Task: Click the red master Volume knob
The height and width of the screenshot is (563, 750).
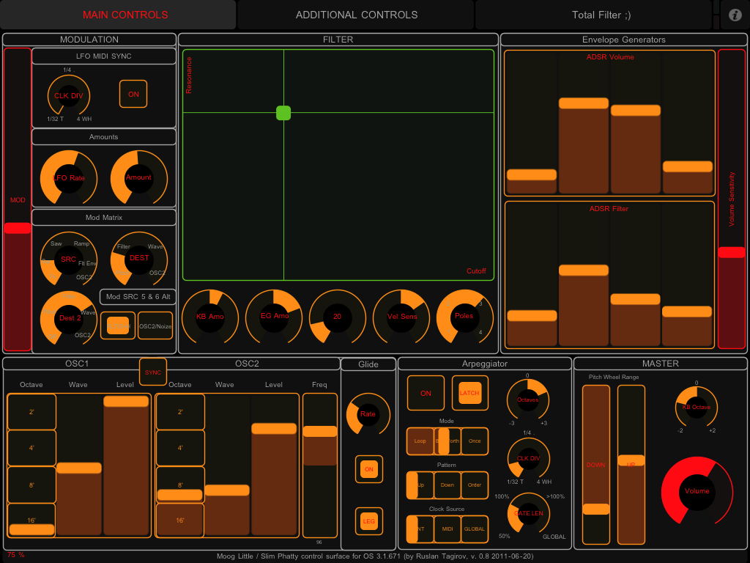Action: pyautogui.click(x=697, y=491)
